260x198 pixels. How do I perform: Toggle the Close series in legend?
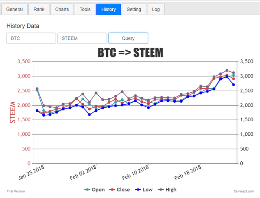tap(119, 189)
